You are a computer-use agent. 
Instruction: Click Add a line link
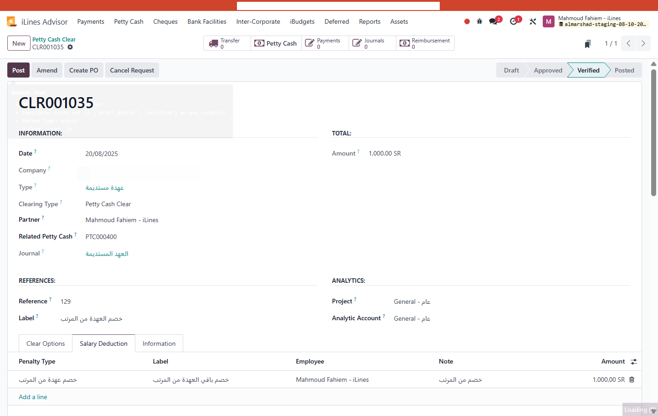(x=33, y=397)
